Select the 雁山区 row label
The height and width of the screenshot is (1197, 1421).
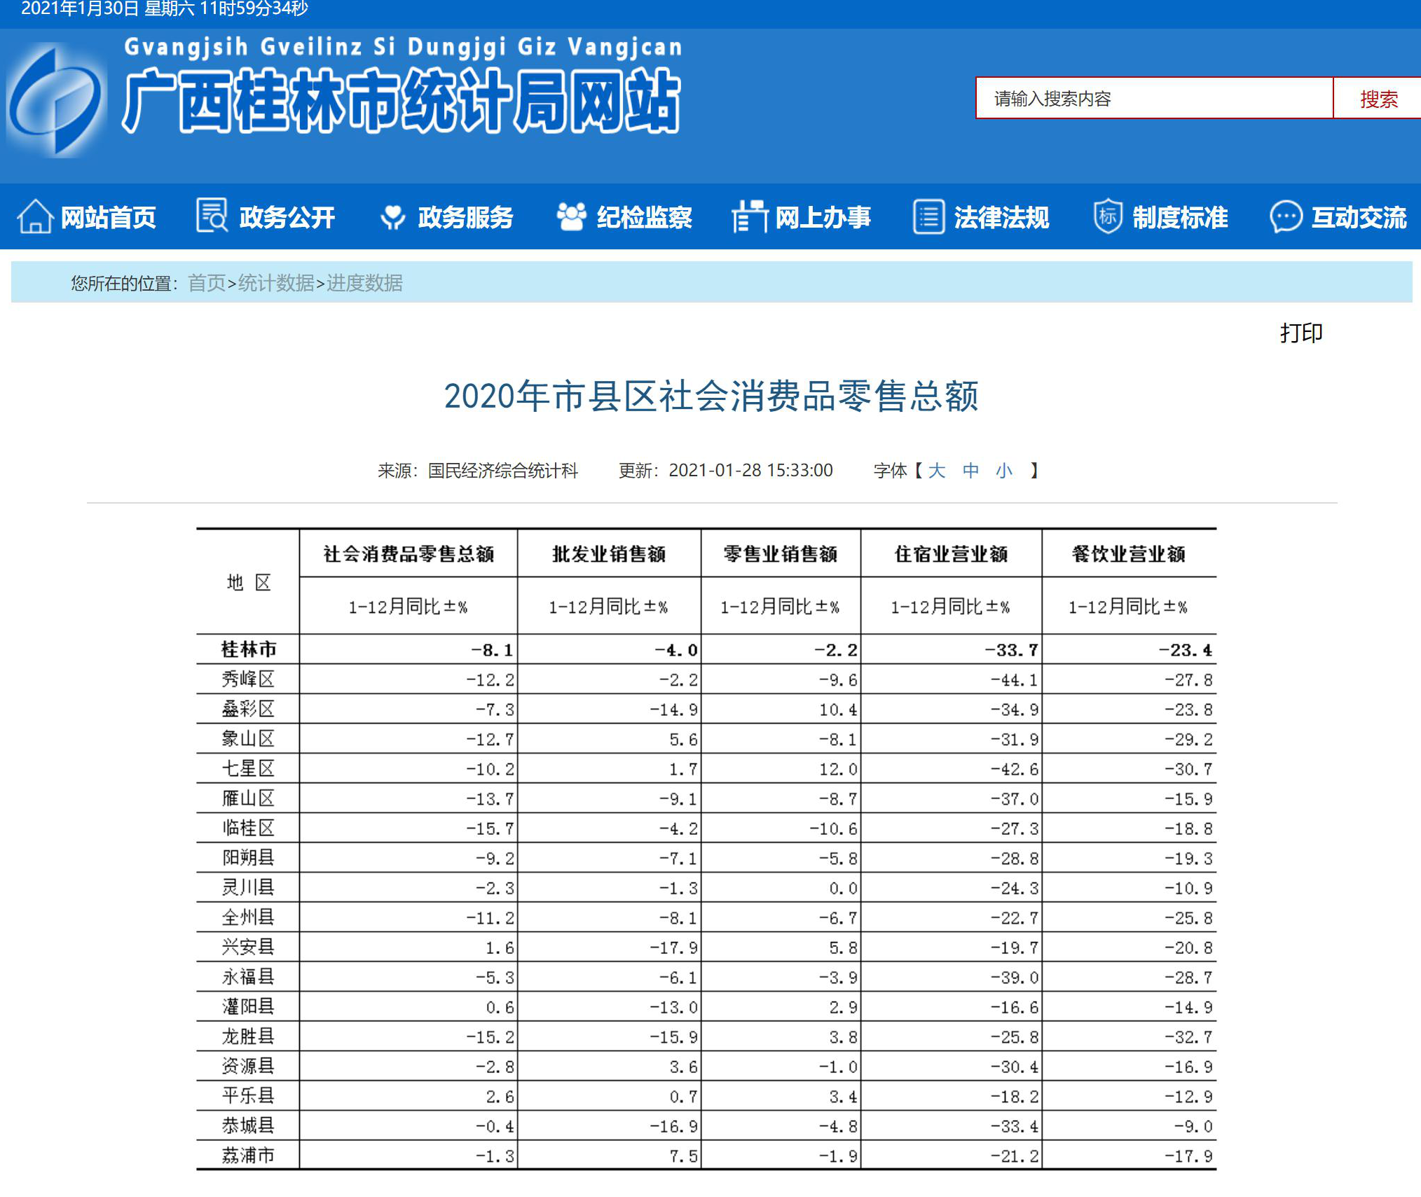(248, 798)
